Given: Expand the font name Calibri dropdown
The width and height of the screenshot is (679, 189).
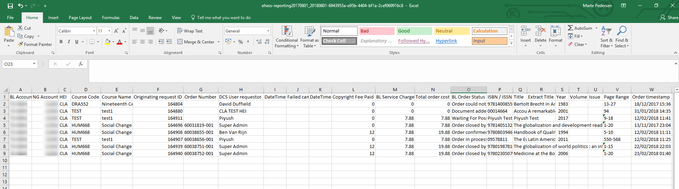Looking at the screenshot, I should pos(94,31).
